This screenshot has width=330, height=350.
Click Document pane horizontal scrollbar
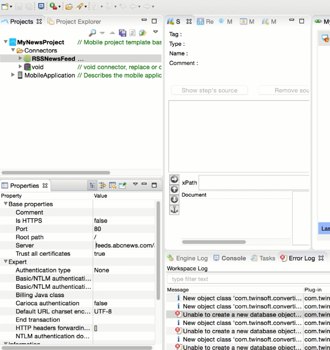214,242
